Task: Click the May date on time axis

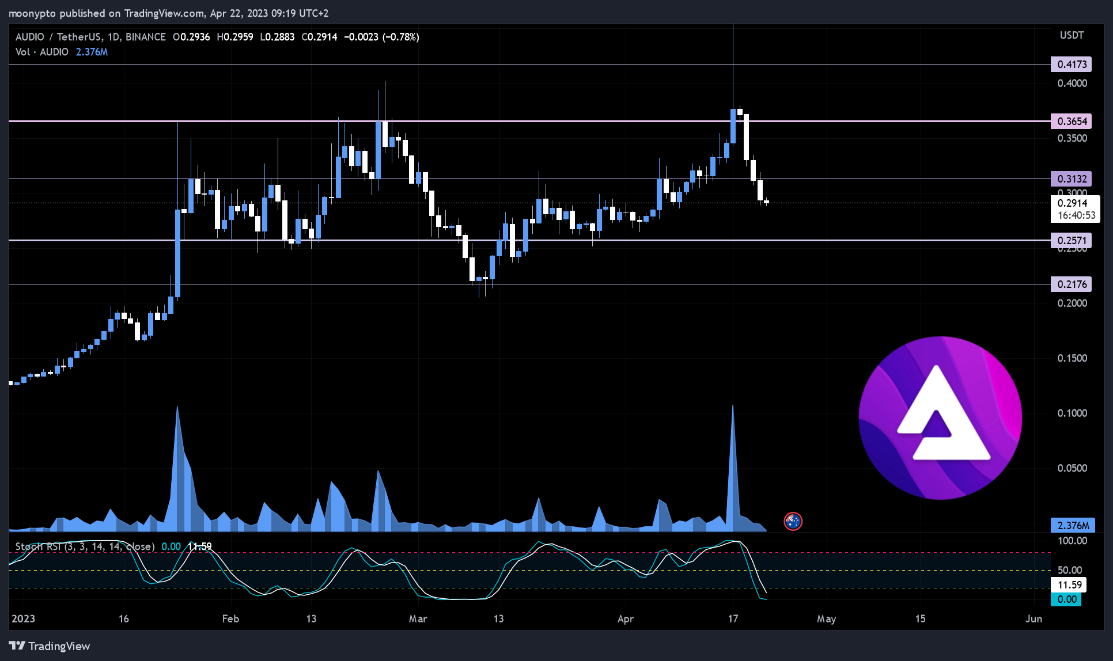Action: click(826, 618)
